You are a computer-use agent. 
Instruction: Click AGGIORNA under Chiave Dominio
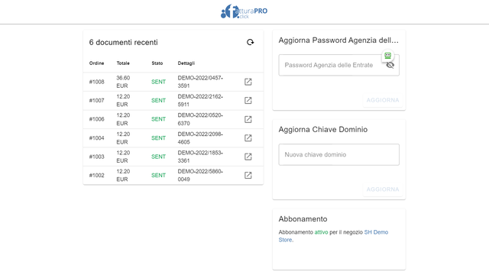coord(383,189)
